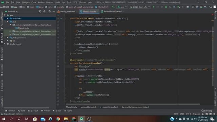
Task: Open the Navigate menu
Action: [26, 2]
